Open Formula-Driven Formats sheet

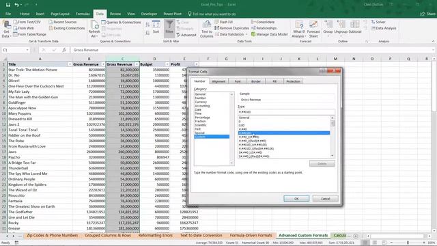[x=251, y=235]
